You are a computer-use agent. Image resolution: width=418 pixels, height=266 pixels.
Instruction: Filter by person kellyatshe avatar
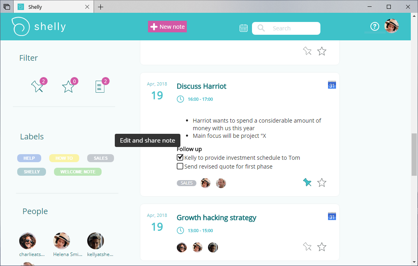click(x=96, y=241)
